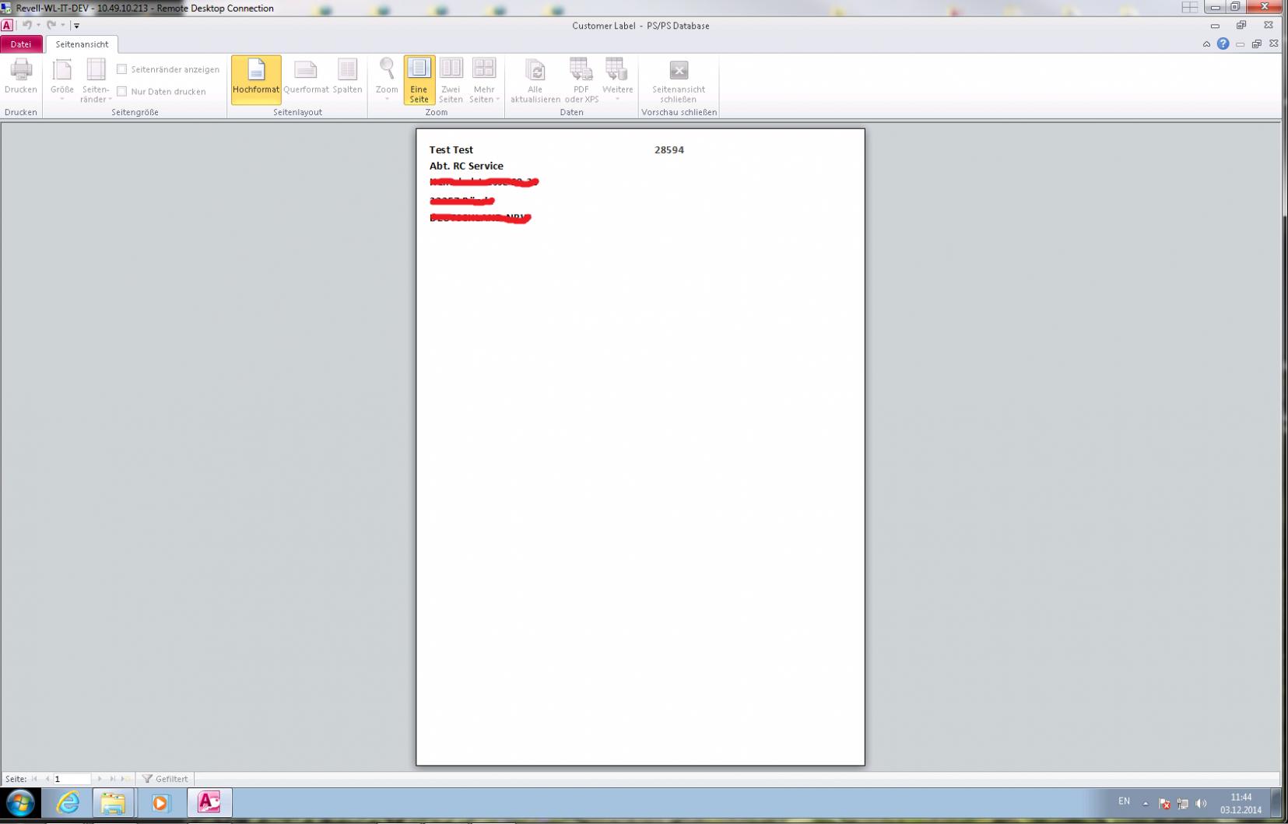1288x824 pixels.
Task: Collapse the ribbon with the chevron
Action: click(1206, 44)
